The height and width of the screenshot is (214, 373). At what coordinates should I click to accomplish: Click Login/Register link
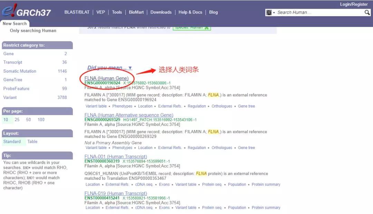point(354,4)
